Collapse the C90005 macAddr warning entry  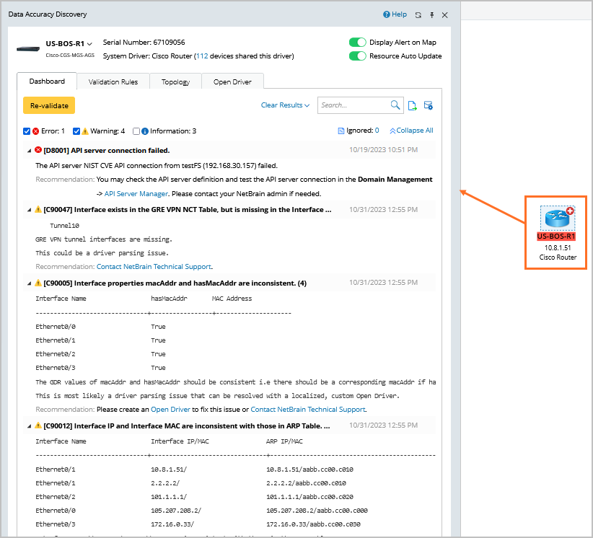click(29, 283)
